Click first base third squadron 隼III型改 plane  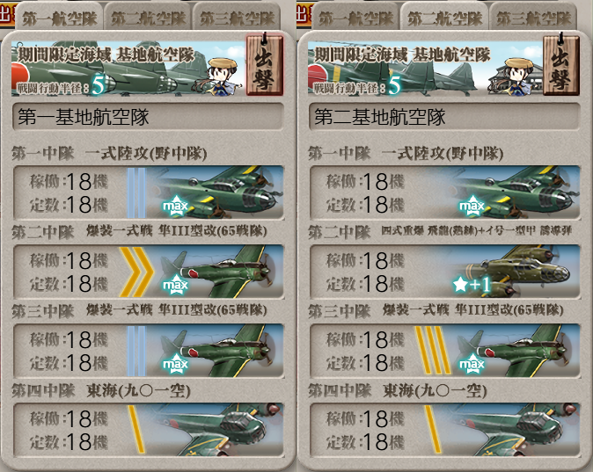[x=148, y=351]
